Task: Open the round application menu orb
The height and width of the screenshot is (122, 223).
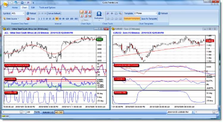Action: 5,4
